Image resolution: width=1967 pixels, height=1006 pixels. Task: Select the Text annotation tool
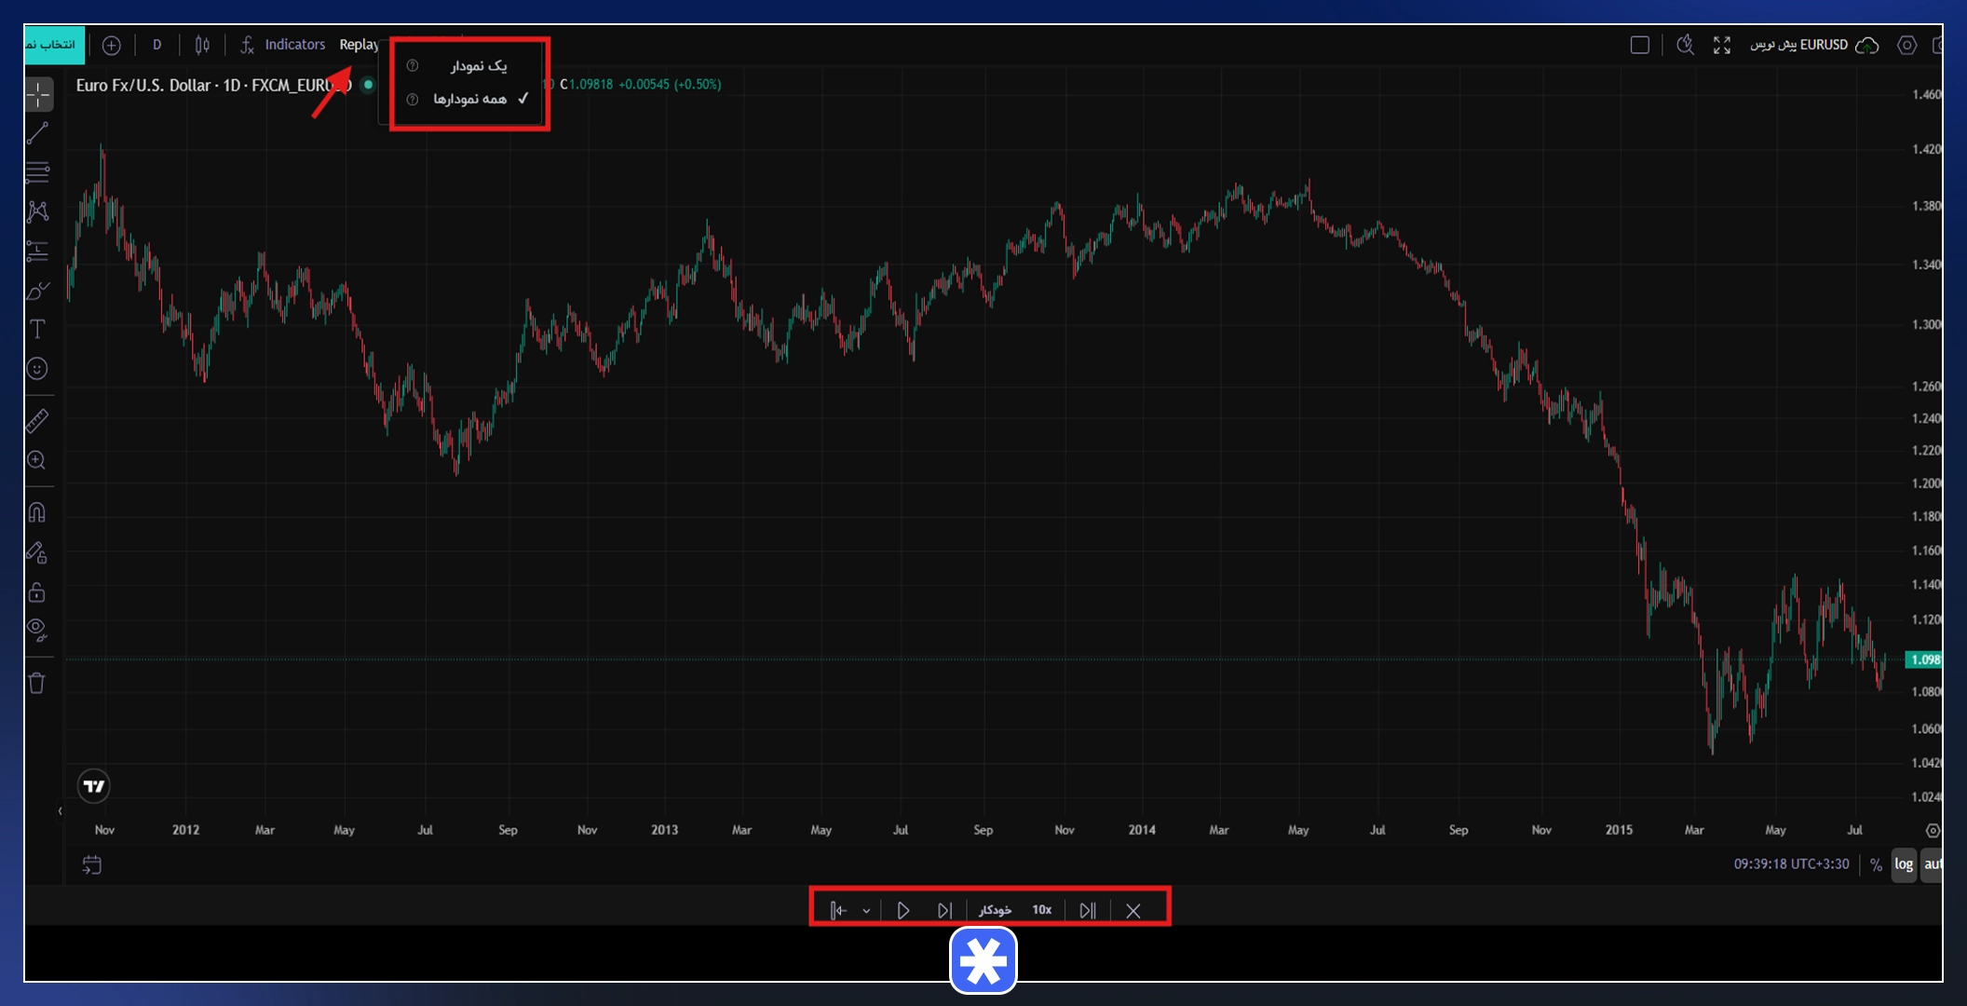(x=38, y=329)
